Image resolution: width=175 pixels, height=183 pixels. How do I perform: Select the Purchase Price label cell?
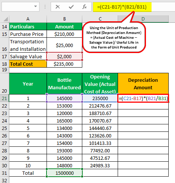point(28,34)
